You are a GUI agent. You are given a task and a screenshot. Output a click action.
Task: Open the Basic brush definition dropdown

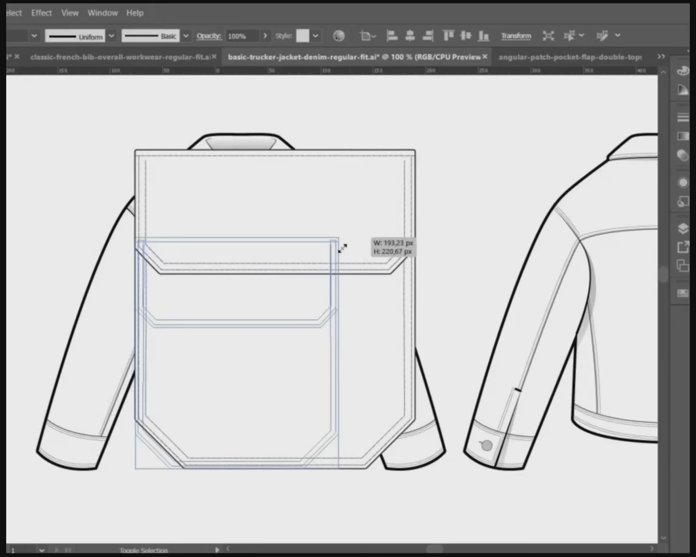pyautogui.click(x=186, y=36)
